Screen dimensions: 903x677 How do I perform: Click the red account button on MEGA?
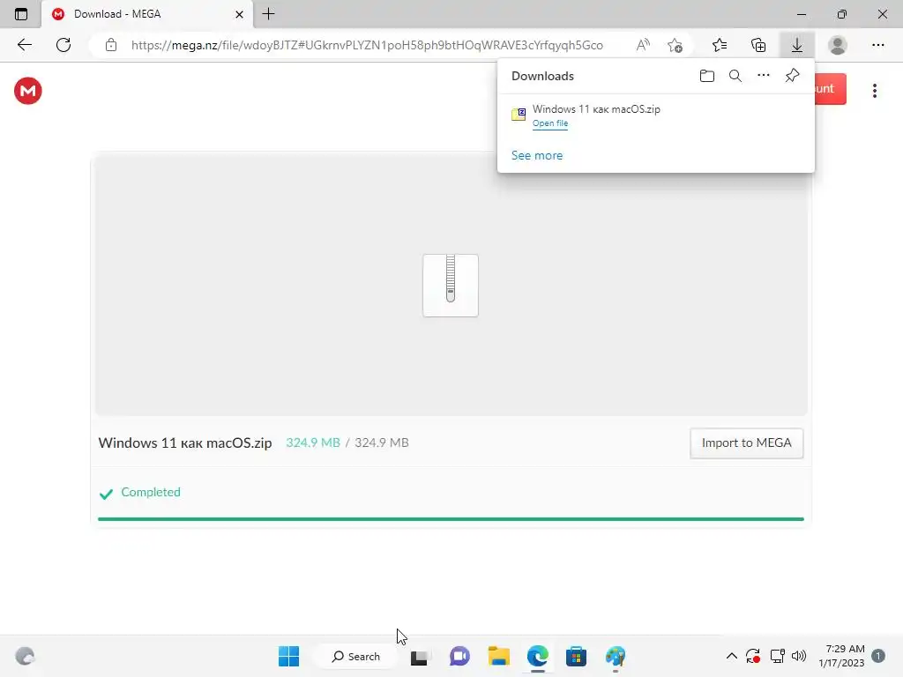pyautogui.click(x=830, y=89)
